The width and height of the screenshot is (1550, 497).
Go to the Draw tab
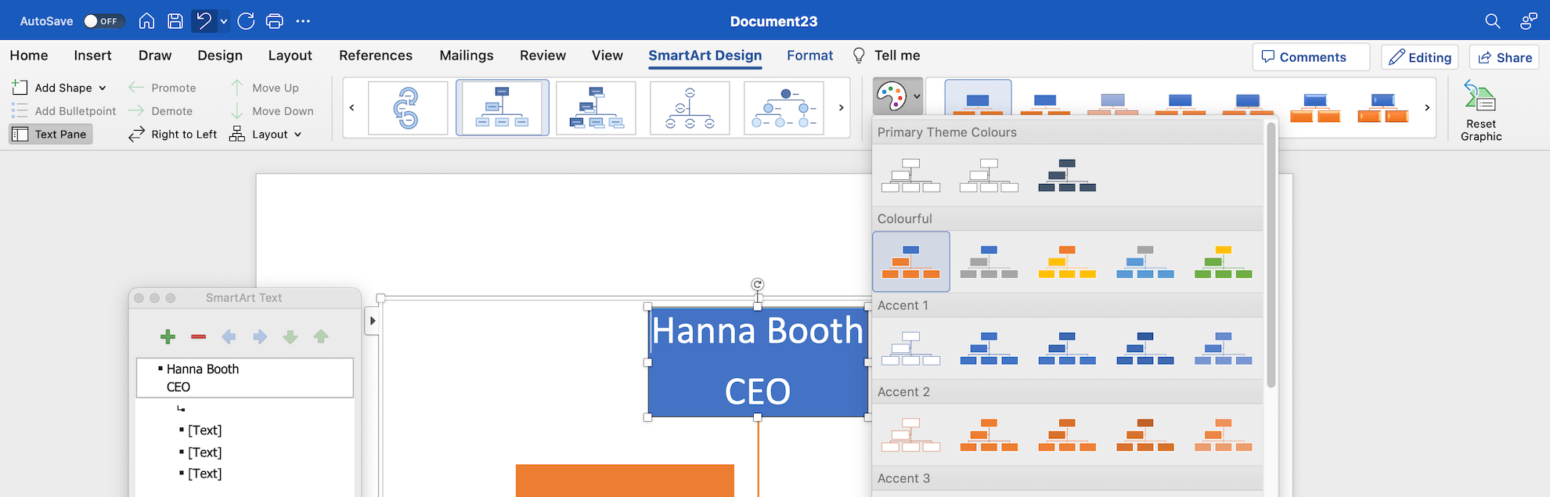pyautogui.click(x=155, y=56)
